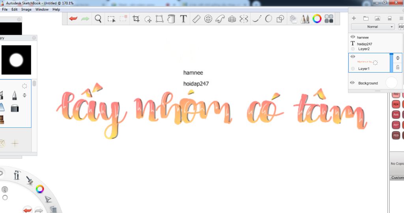Toggle the UI layout squares icon
The image size is (404, 213).
(329, 19)
